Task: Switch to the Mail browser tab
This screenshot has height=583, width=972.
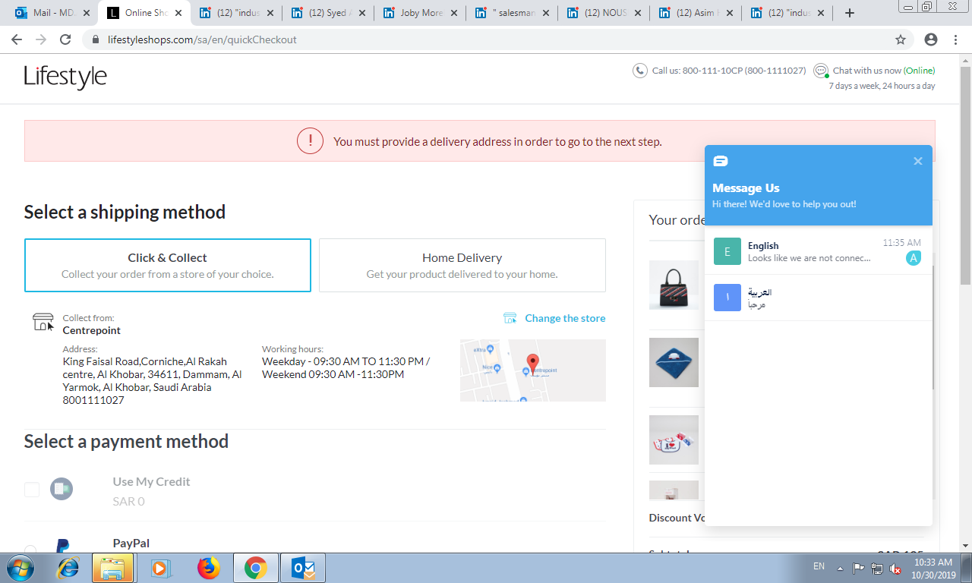Action: point(53,13)
